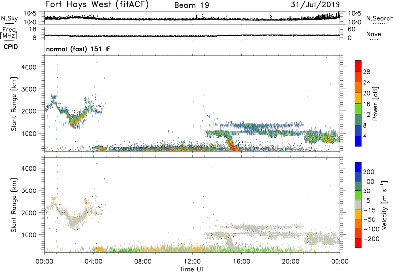Click the title 'Fort Hays West (fitACF)'

(x=97, y=5)
